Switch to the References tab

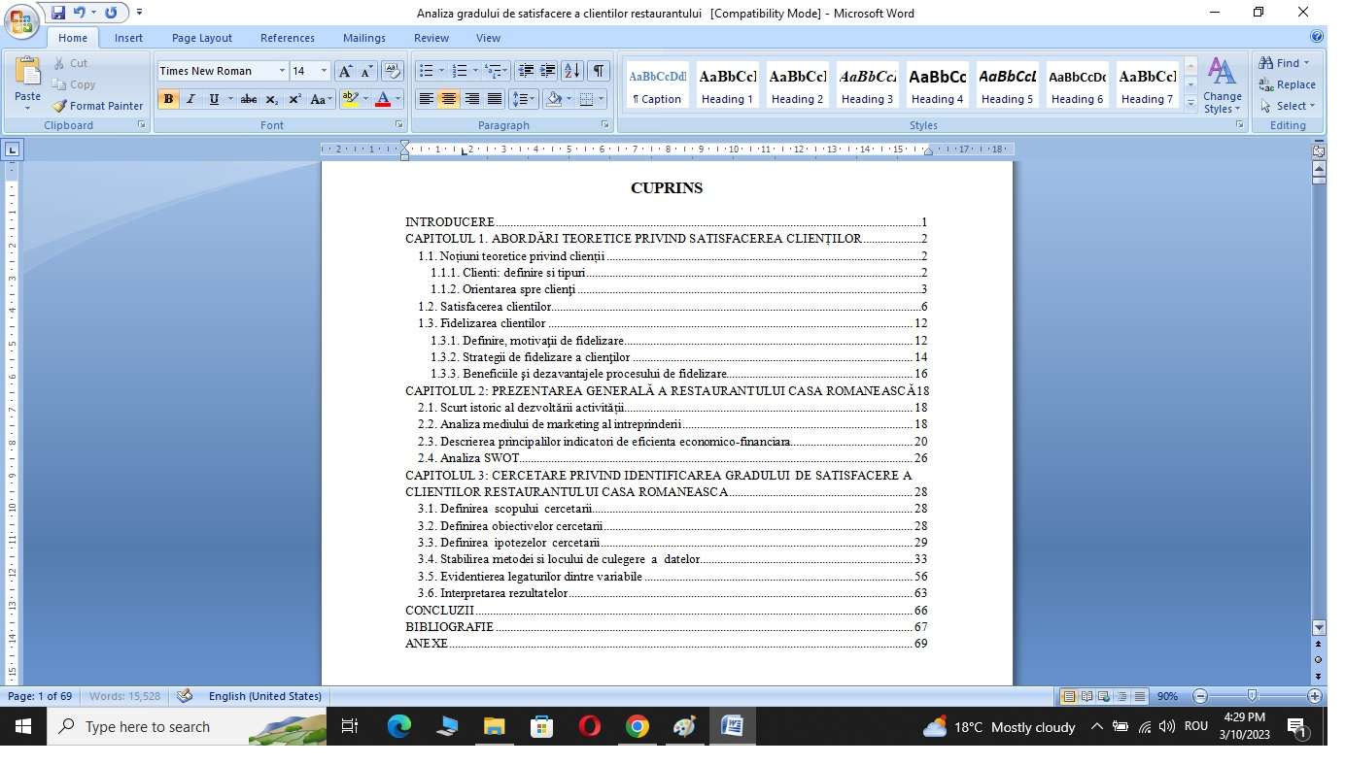(288, 38)
